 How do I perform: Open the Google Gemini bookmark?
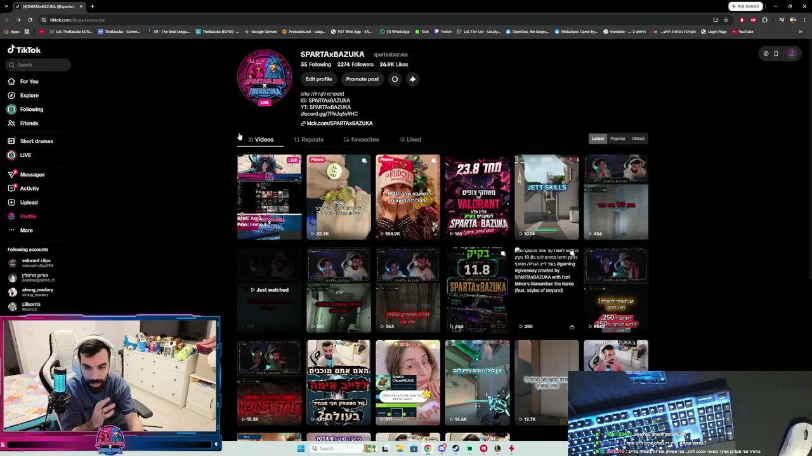point(260,32)
